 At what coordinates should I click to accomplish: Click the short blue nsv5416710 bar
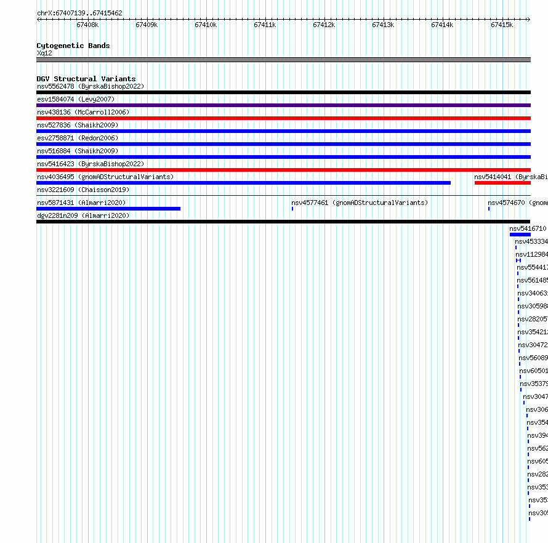click(x=520, y=235)
